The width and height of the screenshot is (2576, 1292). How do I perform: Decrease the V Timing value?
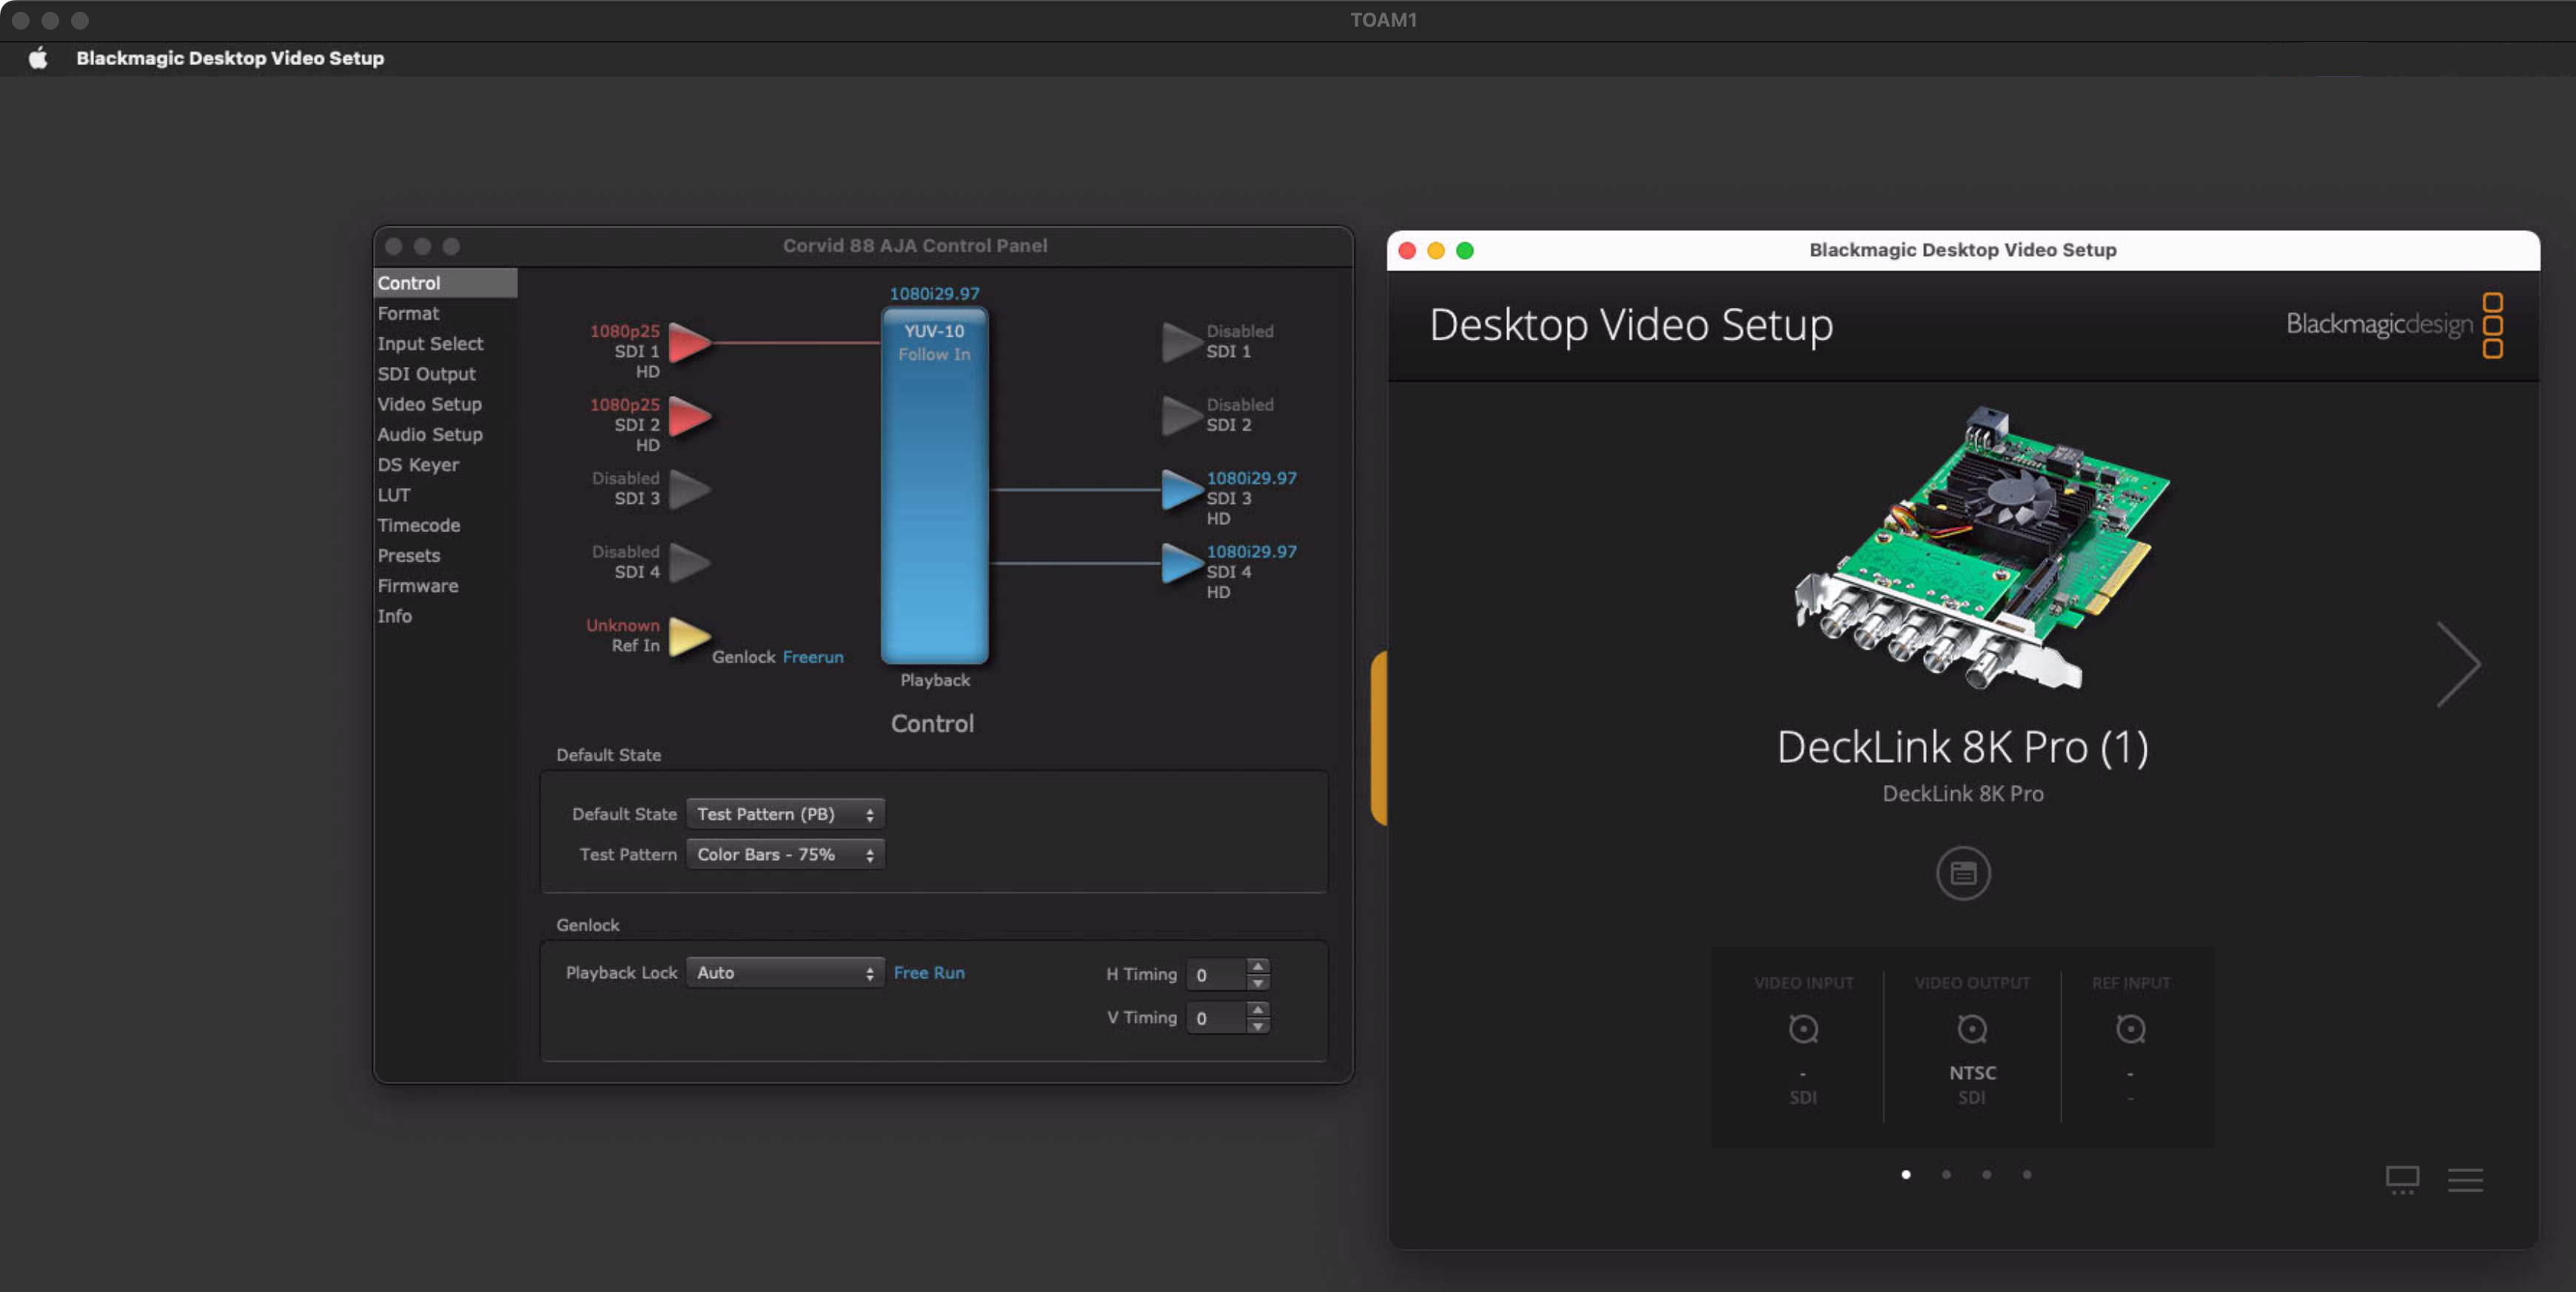click(1258, 1025)
